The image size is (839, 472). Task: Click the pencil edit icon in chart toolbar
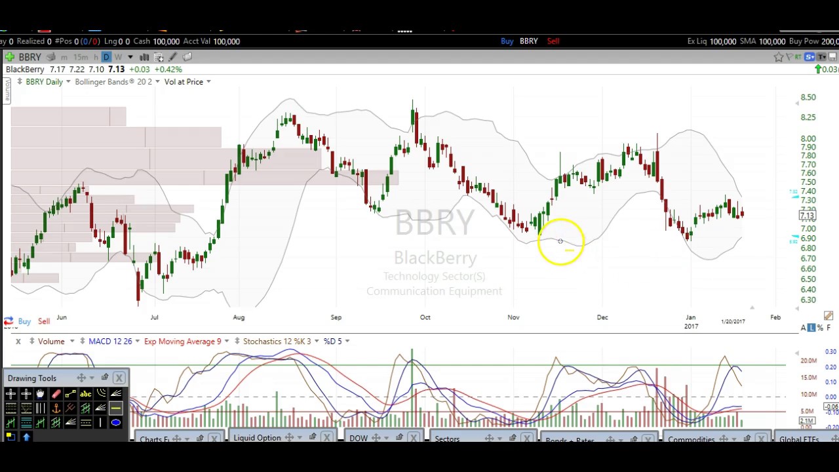(173, 57)
